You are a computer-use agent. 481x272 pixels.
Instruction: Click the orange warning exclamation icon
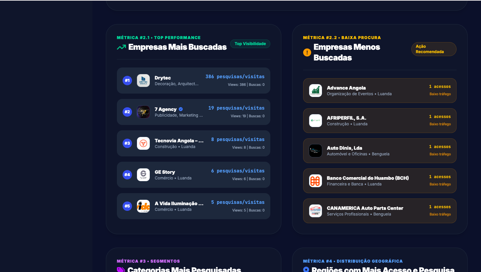tap(307, 52)
